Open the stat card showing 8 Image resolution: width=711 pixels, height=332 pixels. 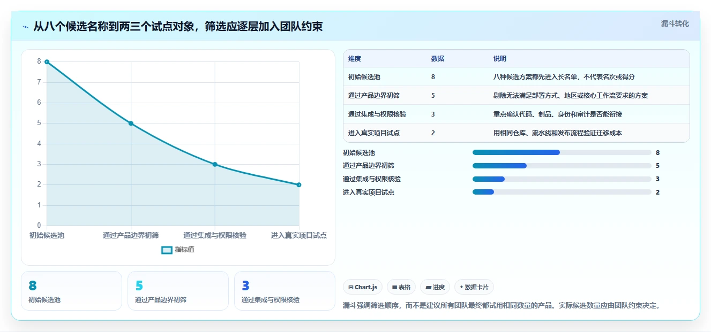tap(71, 291)
